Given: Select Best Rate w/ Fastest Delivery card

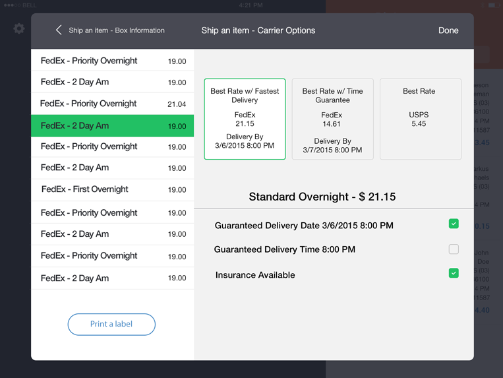Looking at the screenshot, I should 245,119.
